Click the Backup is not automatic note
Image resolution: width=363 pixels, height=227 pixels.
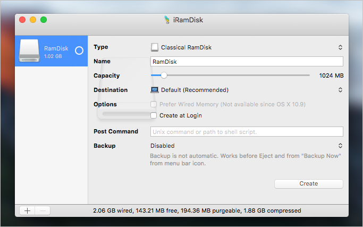tap(246, 159)
